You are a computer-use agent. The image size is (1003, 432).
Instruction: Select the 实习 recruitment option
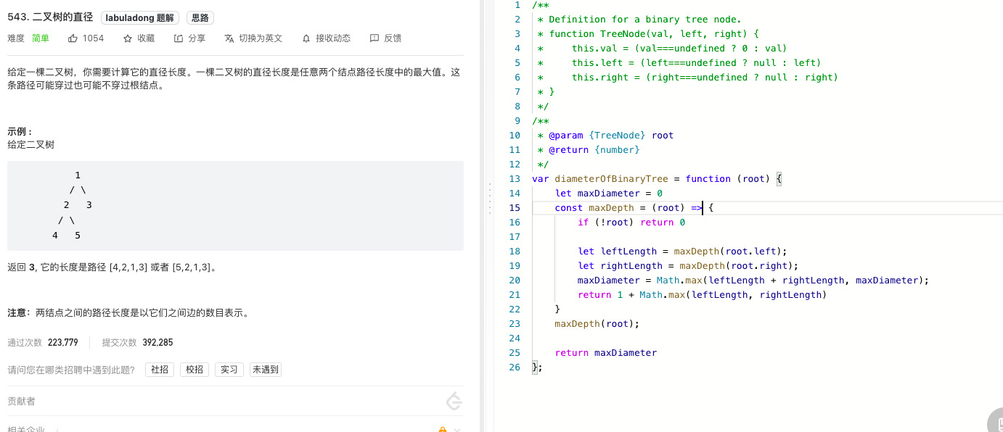pyautogui.click(x=229, y=370)
